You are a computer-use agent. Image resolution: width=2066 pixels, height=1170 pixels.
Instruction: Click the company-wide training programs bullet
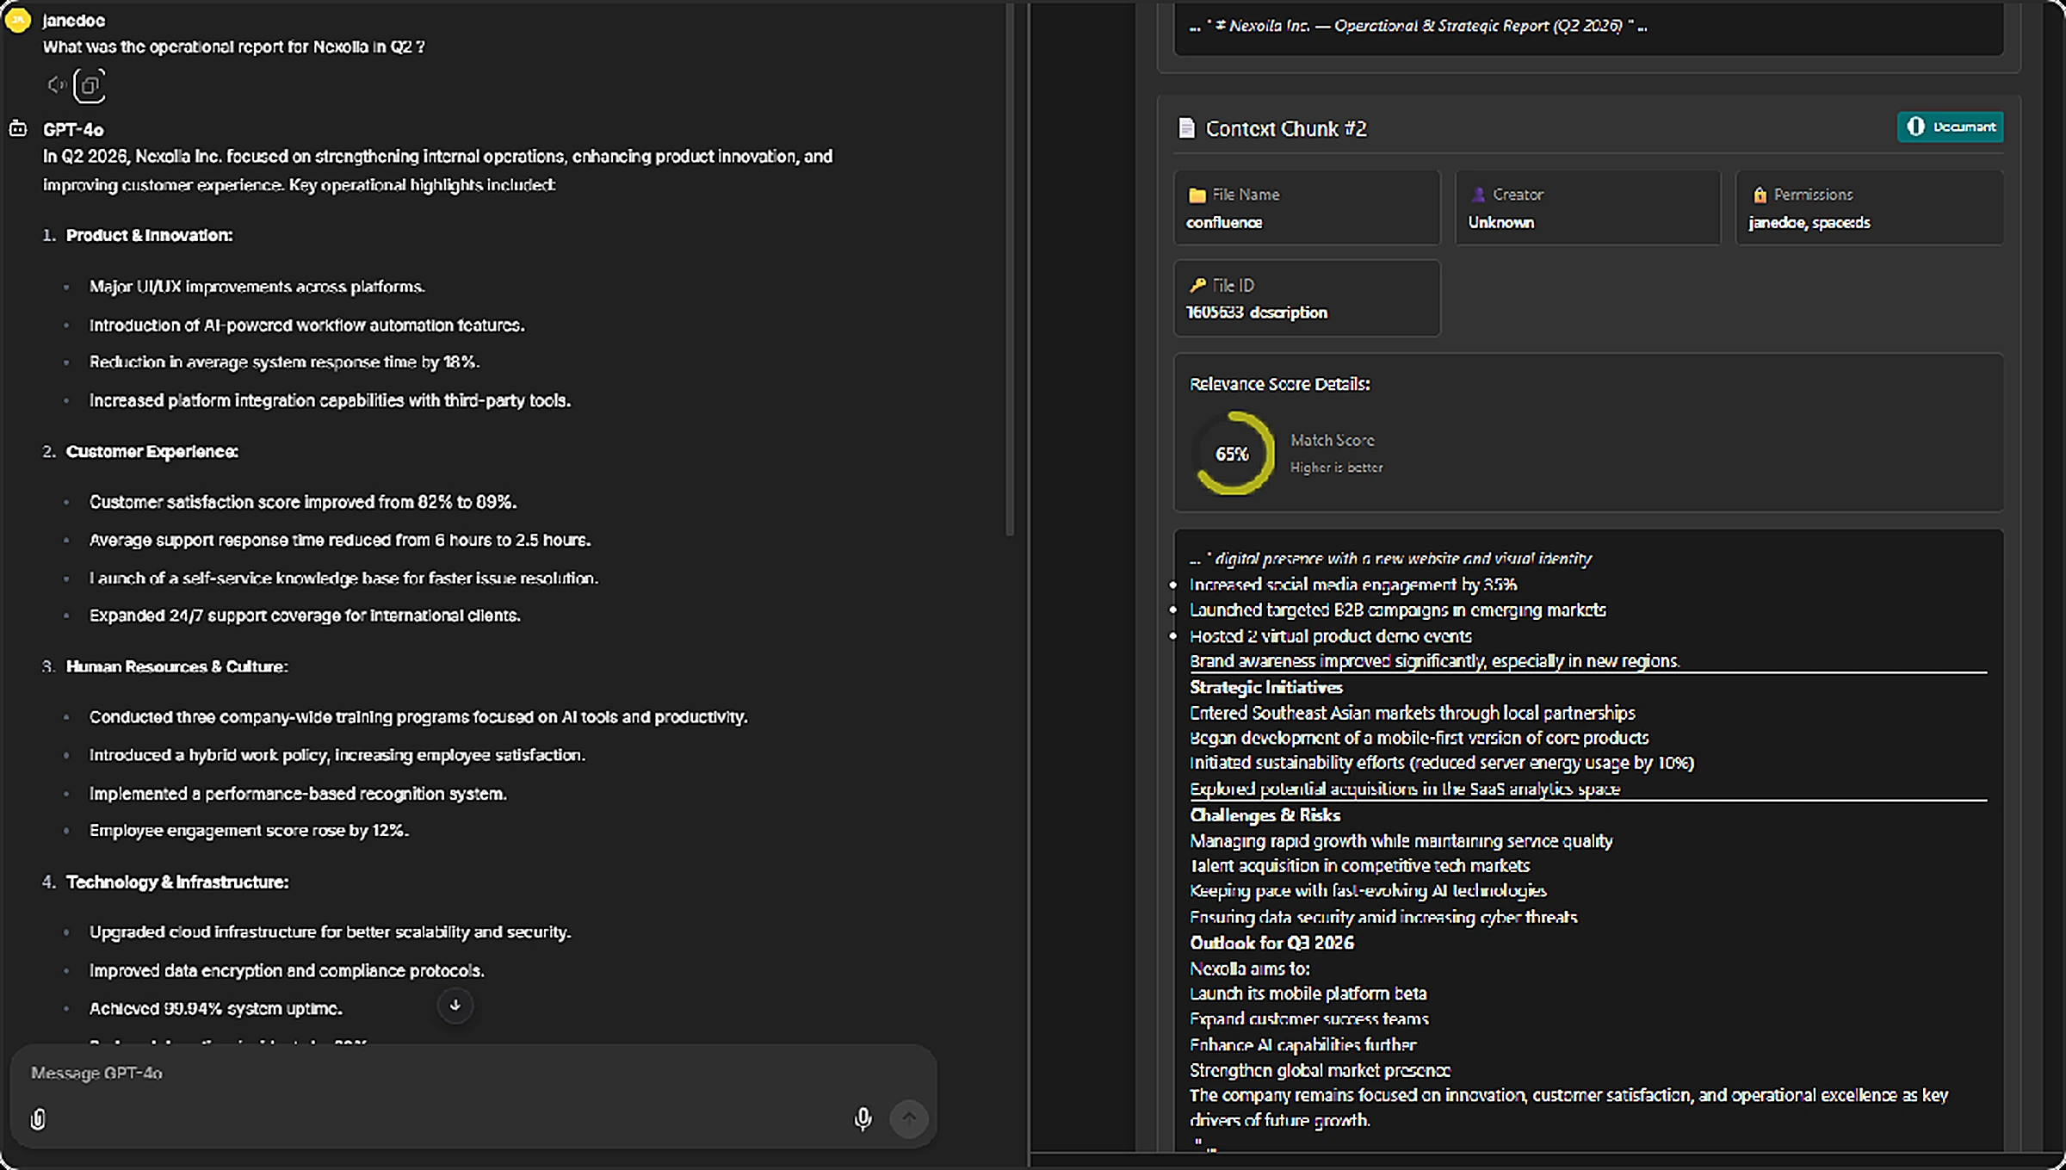point(418,717)
